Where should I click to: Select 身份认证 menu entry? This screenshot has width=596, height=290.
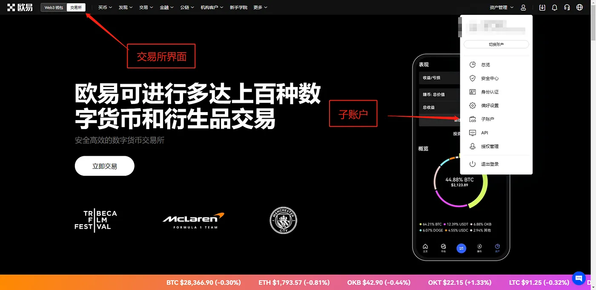tap(496, 92)
